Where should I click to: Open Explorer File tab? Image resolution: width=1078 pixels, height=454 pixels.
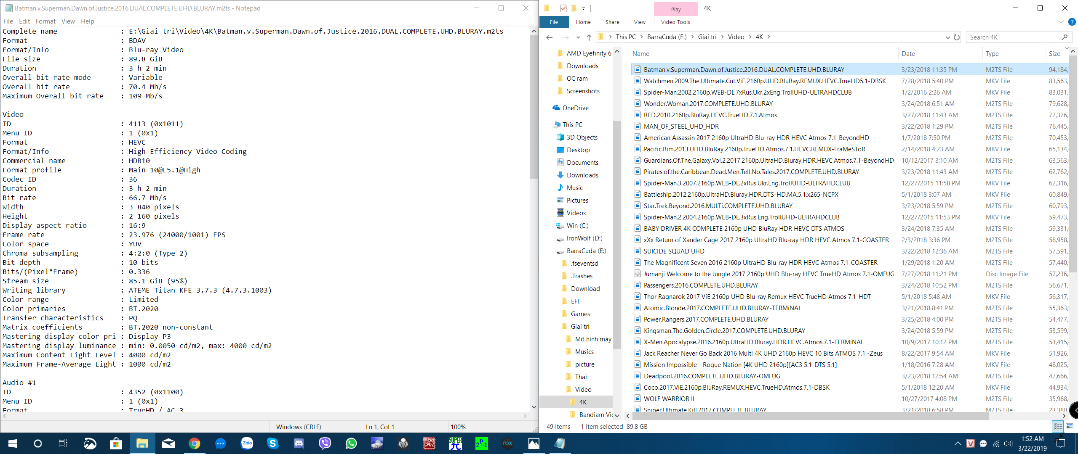pyautogui.click(x=554, y=22)
